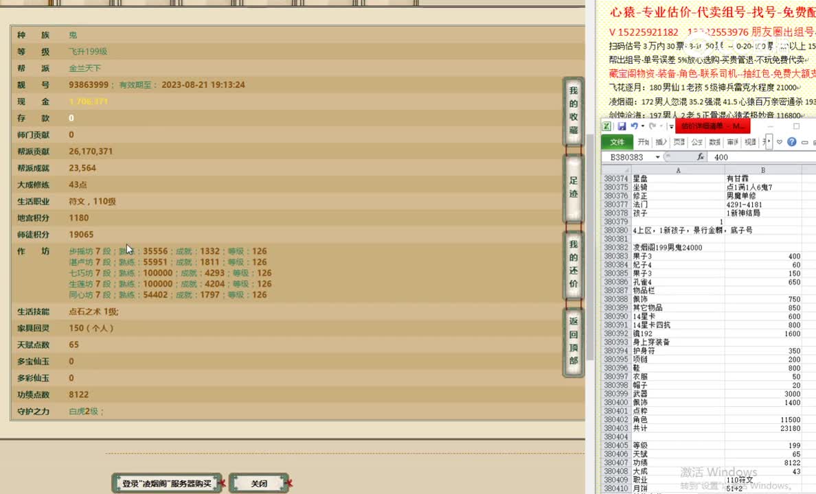Click the Redo icon next to Undo
816x494 pixels.
[652, 126]
